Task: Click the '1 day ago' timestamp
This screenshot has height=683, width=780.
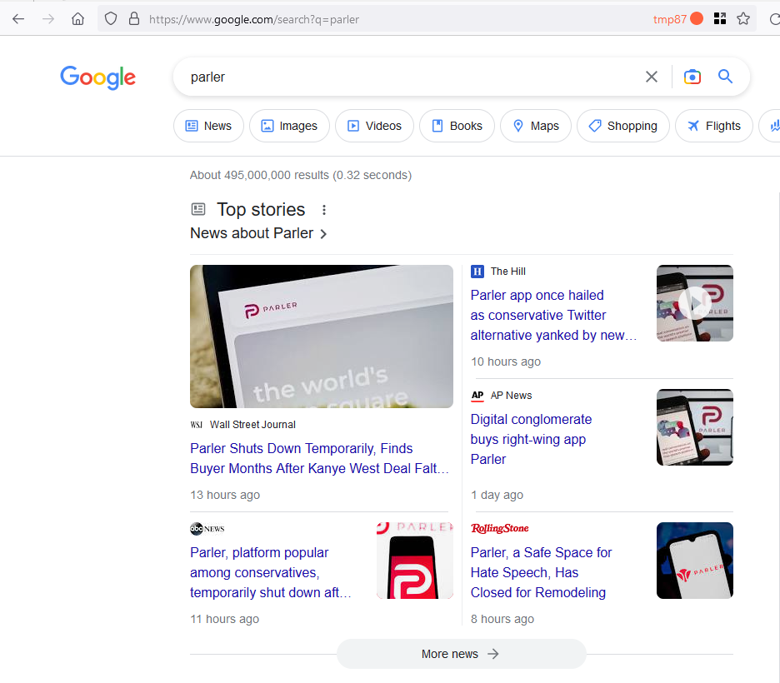Action: 497,495
